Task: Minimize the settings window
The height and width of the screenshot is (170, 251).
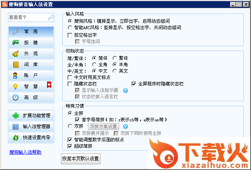Action: tap(233, 4)
